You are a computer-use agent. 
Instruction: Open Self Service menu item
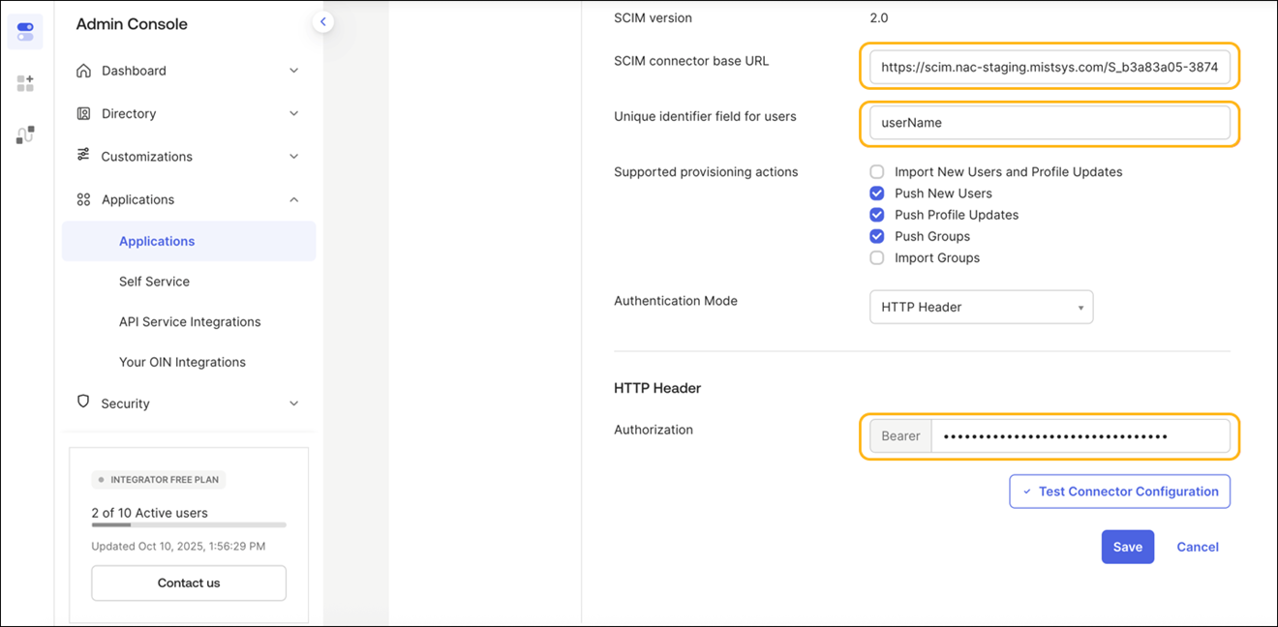154,282
